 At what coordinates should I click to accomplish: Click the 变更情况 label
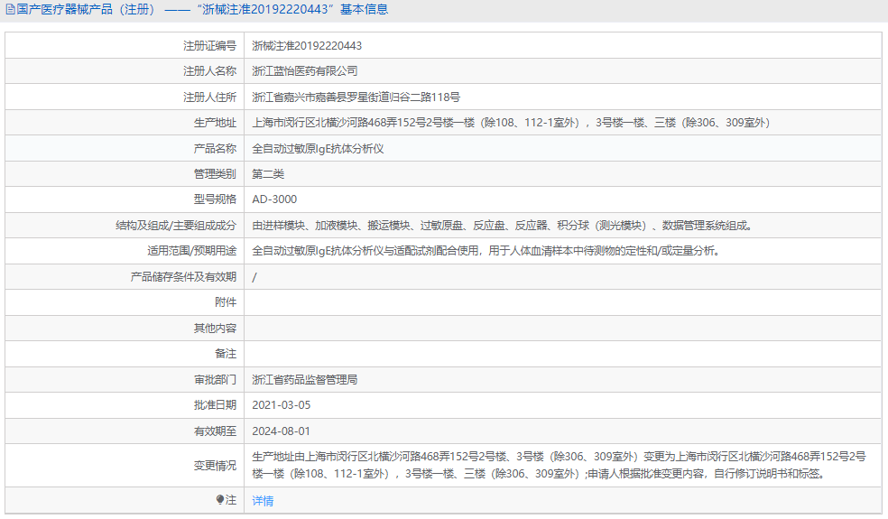215,466
